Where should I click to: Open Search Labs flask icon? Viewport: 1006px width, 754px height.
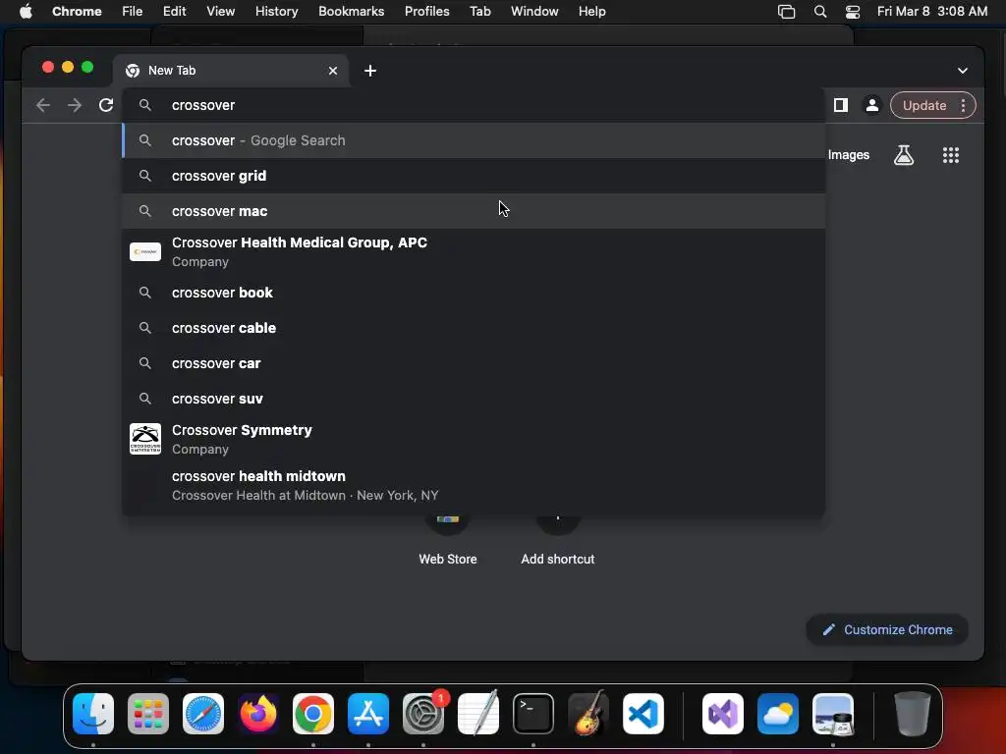pyautogui.click(x=904, y=154)
